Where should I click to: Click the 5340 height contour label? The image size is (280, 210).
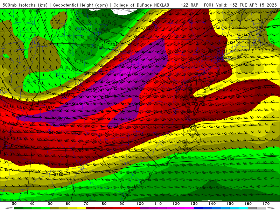click(115, 45)
